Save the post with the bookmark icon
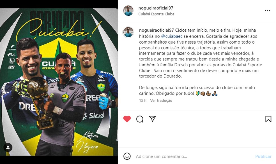This screenshot has height=164, width=276. 268,119
